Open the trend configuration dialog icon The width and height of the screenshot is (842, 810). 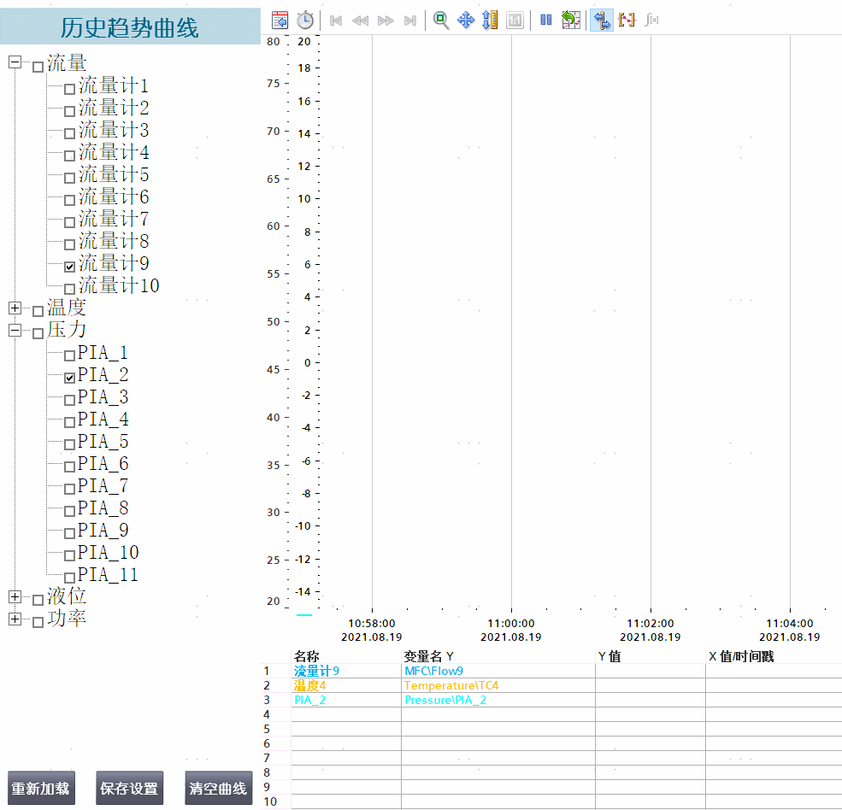coord(280,21)
